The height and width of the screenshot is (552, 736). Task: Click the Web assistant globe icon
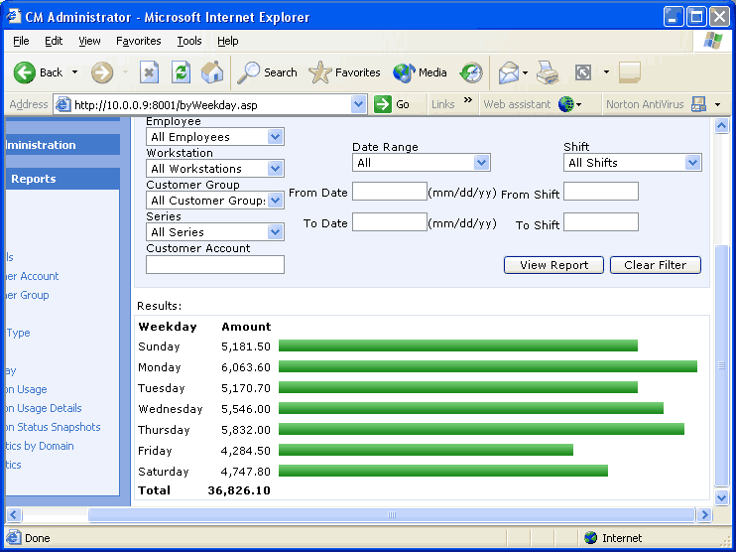[x=565, y=104]
